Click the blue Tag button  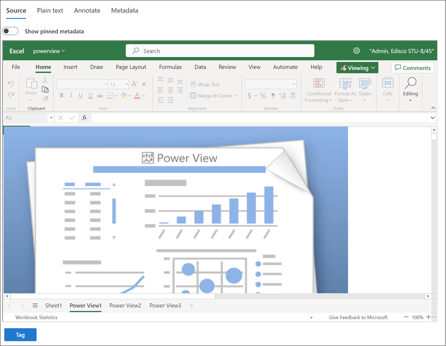click(x=21, y=335)
